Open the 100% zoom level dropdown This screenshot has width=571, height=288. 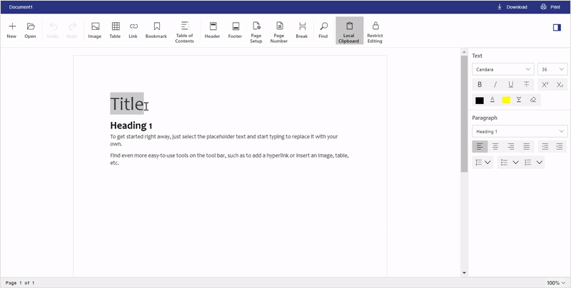point(557,283)
